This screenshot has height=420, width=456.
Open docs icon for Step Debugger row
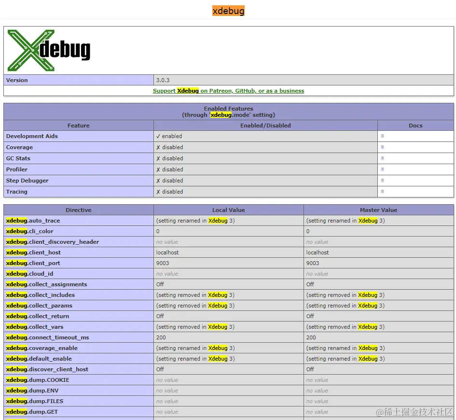(382, 181)
